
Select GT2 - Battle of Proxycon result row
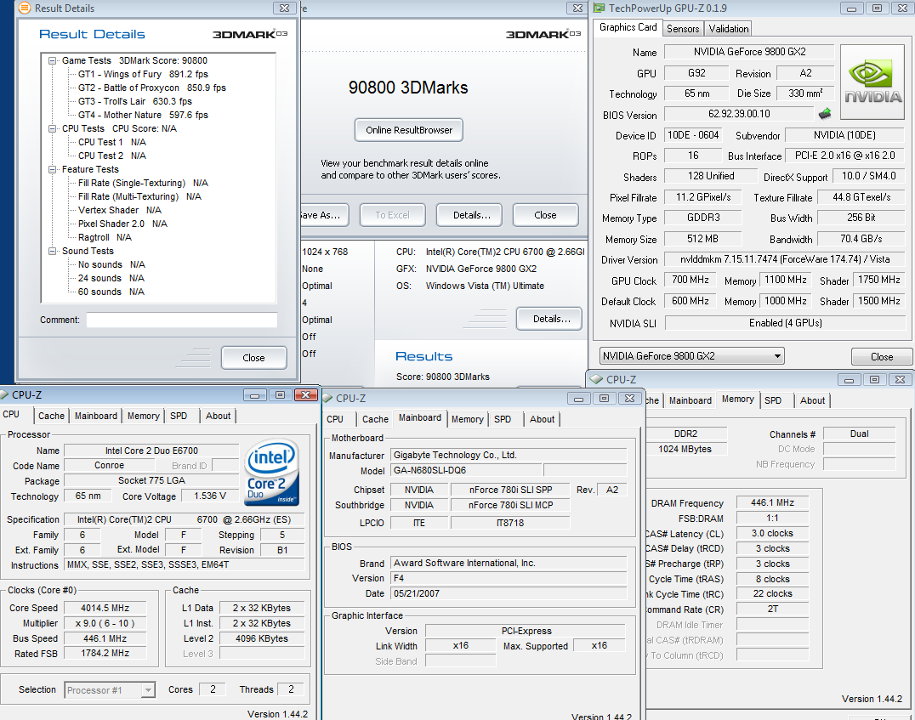point(151,88)
